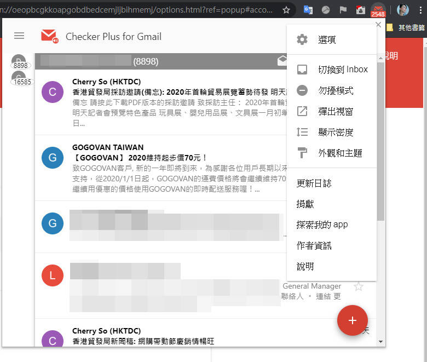Viewport: 427px width, 362px height.
Task: Click the do-not-disturb circle icon
Action: (302, 90)
